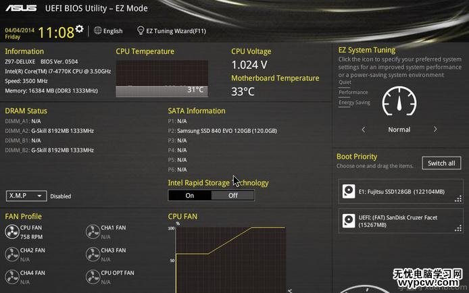Screen dimensions: 469x293
Task: Click the SanDisk Cruzer Facet drive icon
Action: [349, 221]
